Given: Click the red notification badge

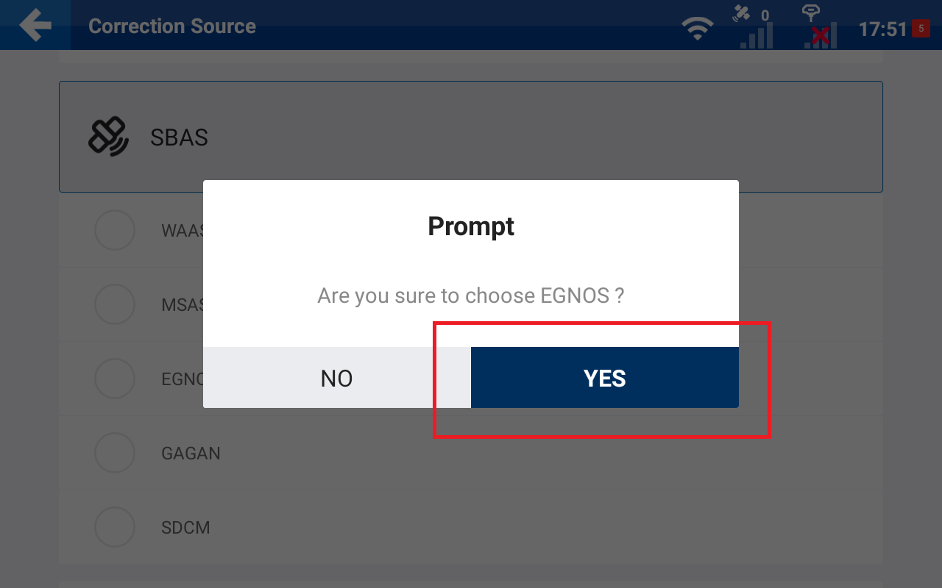Looking at the screenshot, I should [921, 29].
